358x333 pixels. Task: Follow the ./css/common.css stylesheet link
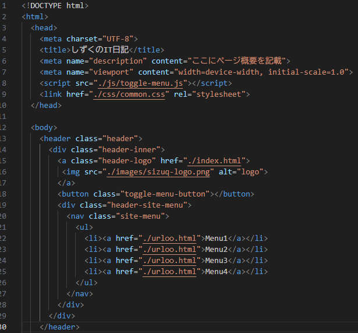pyautogui.click(x=129, y=94)
